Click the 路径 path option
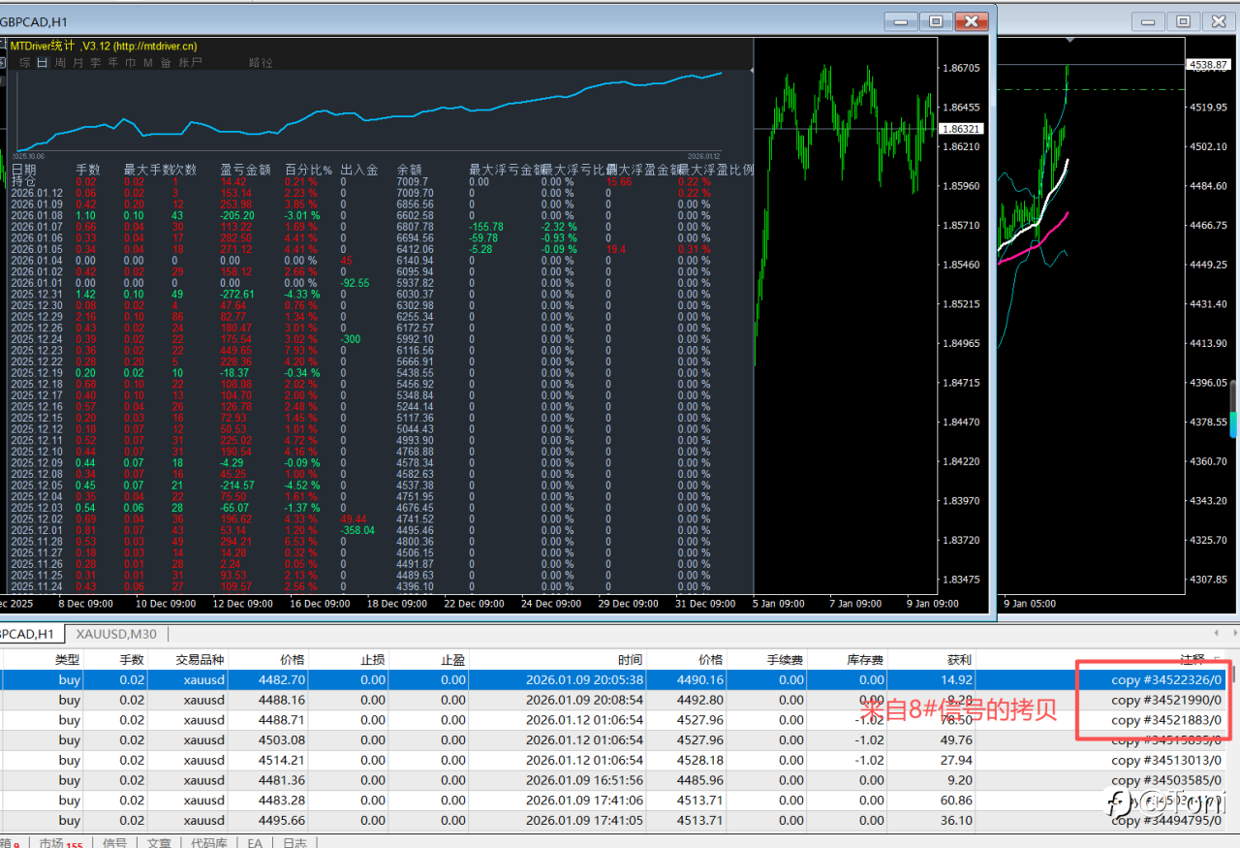 (261, 63)
